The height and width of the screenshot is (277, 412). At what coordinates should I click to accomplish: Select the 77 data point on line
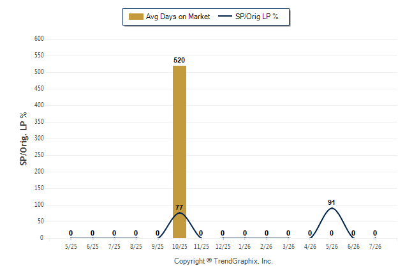tap(179, 213)
